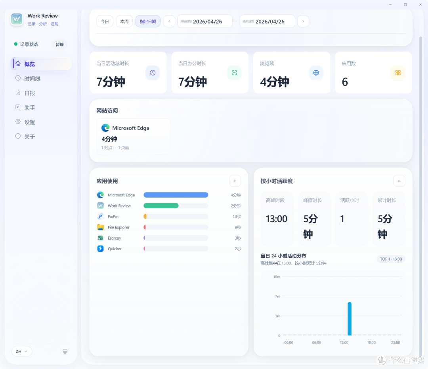
Task: Click the sort icon button in 应用使用 panel
Action: click(x=235, y=181)
